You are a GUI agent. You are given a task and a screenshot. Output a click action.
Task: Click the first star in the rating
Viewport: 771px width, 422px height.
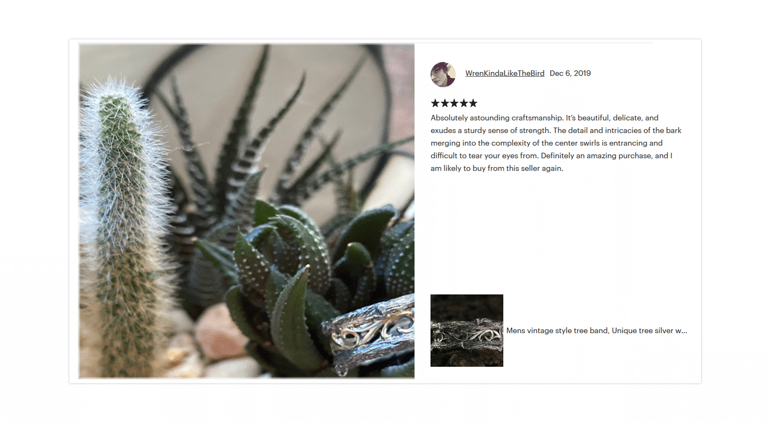tap(435, 103)
